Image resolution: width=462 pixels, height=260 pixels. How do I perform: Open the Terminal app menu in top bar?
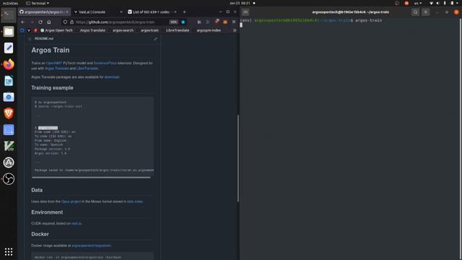38,3
